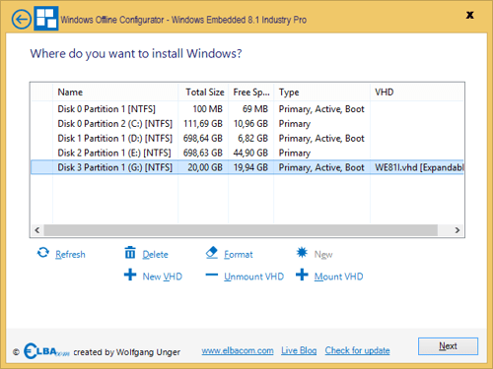This screenshot has height=369, width=493.
Task: Click the Refresh arrows icon
Action: point(43,253)
